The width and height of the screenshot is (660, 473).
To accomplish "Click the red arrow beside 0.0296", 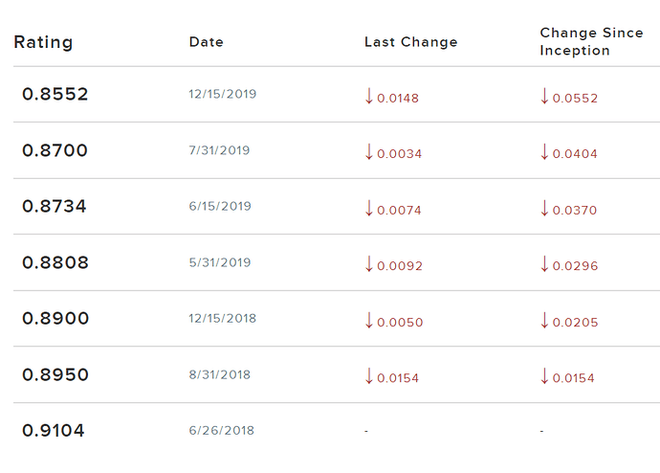I will [x=544, y=263].
